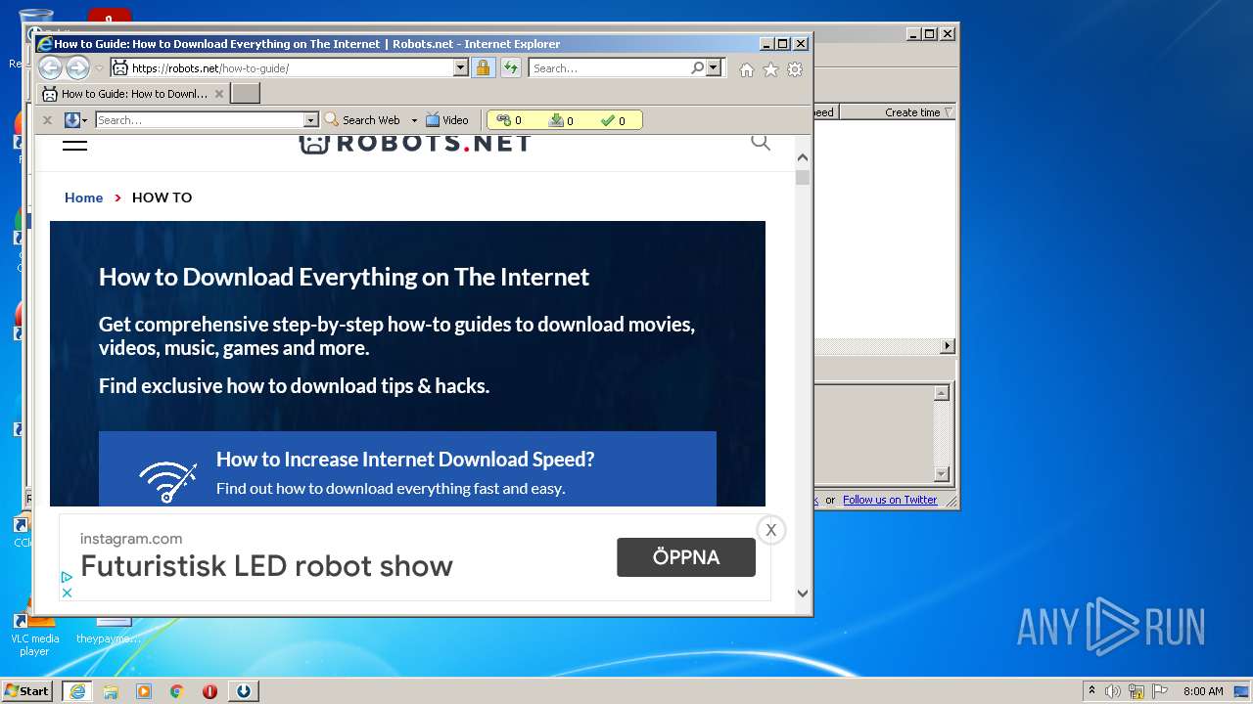Click the Search Web toolbar button

tap(362, 120)
